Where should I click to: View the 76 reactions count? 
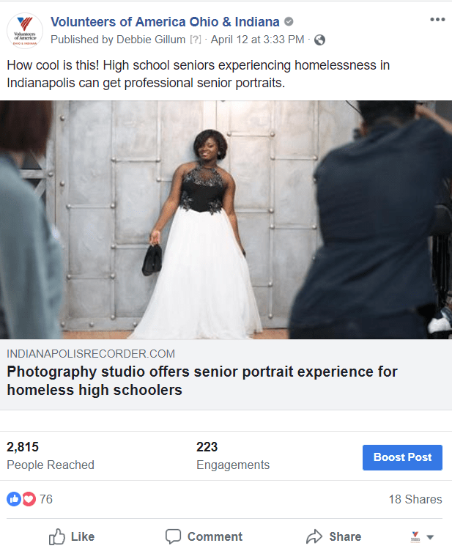tap(46, 499)
